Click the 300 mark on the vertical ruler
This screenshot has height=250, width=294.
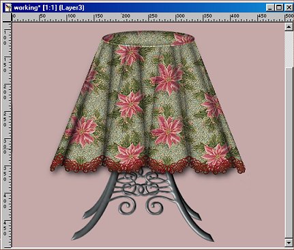(x=5, y=146)
